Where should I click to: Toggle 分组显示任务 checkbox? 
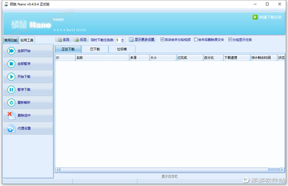click(x=230, y=39)
